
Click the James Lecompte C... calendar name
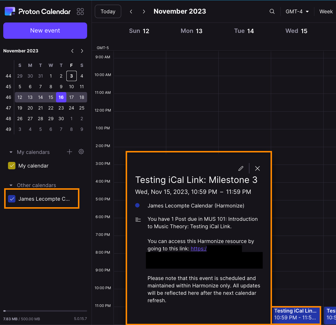pos(44,199)
